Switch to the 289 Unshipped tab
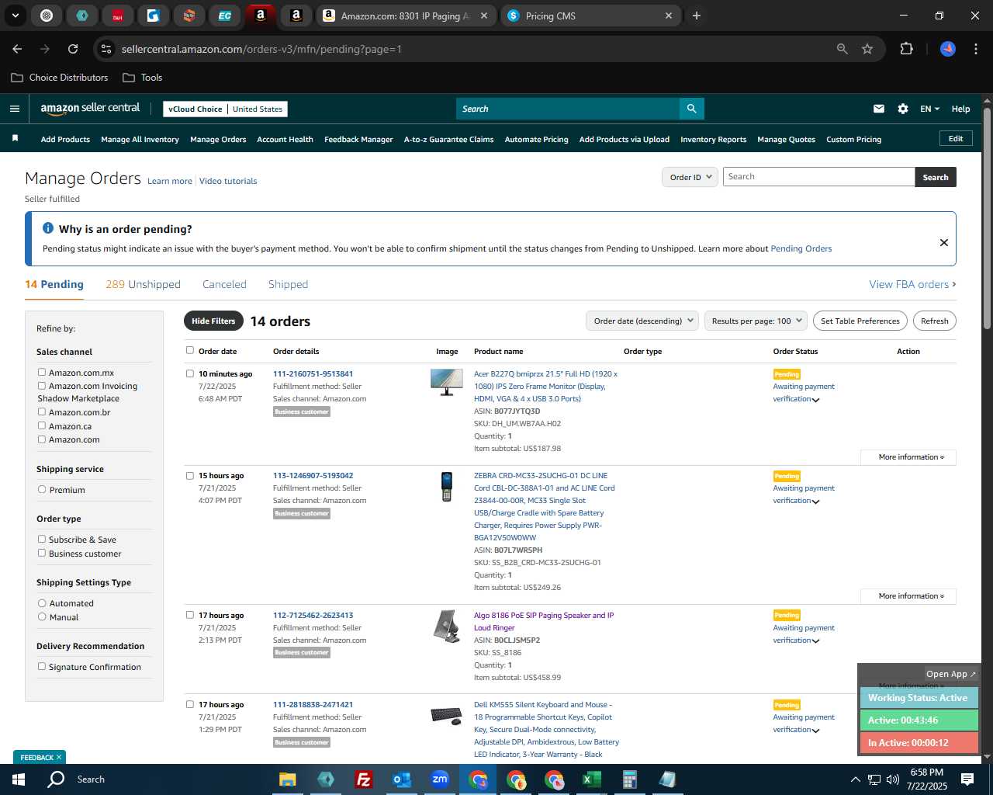 [x=143, y=285]
